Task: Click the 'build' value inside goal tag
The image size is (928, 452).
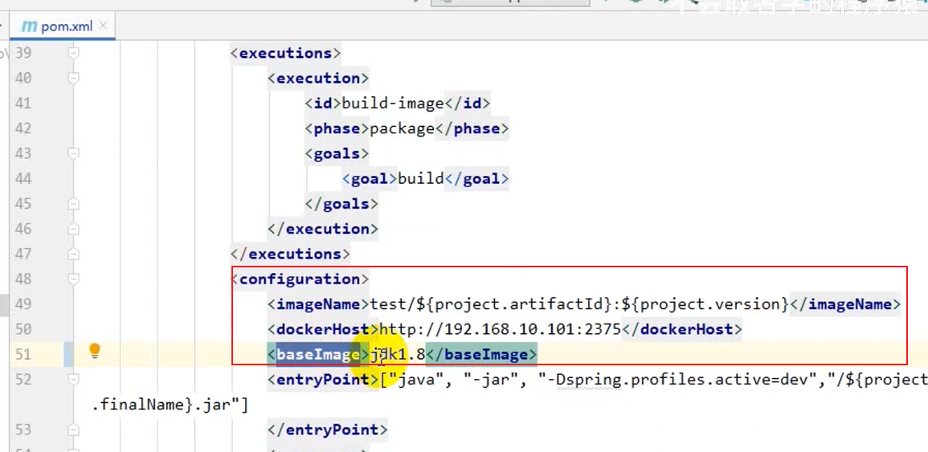Action: 421,178
